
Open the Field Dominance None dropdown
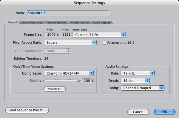[x=57, y=51]
